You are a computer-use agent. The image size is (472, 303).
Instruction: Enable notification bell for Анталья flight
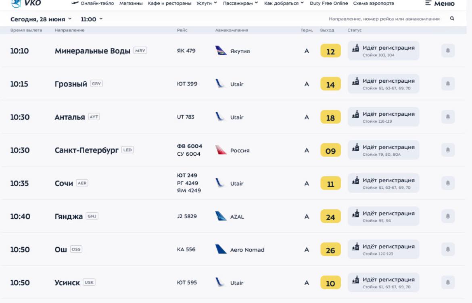448,117
